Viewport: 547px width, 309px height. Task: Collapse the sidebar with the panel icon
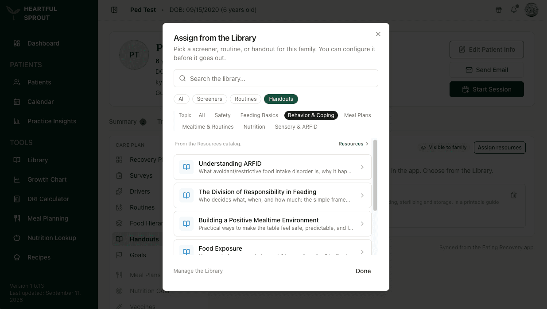pyautogui.click(x=114, y=10)
